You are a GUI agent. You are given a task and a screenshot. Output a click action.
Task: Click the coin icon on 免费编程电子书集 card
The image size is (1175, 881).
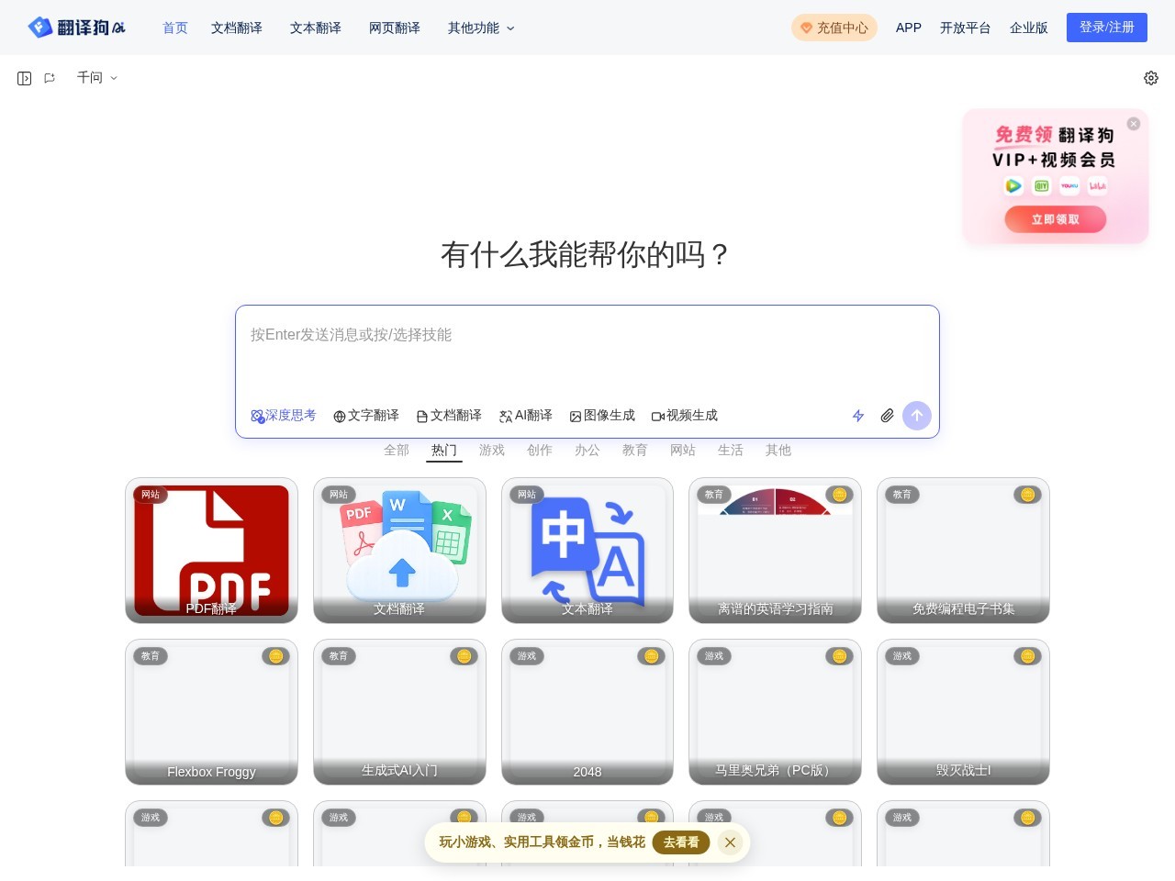1027,495
